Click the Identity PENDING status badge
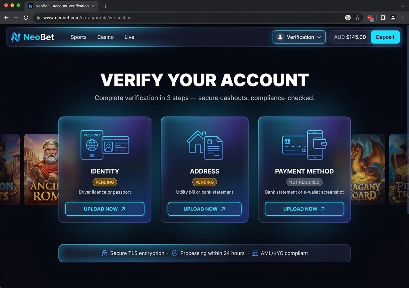 click(x=105, y=182)
